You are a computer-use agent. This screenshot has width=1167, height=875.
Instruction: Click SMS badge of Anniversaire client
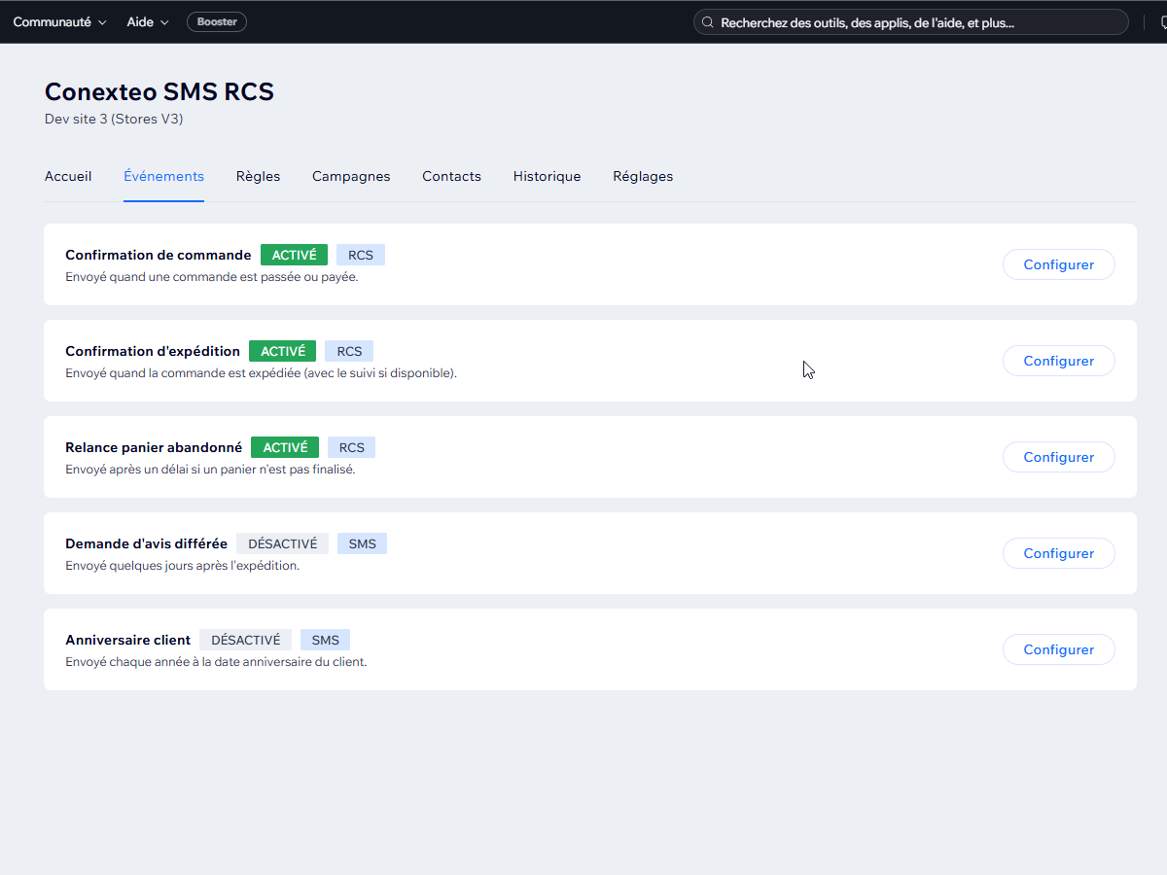[x=326, y=640]
